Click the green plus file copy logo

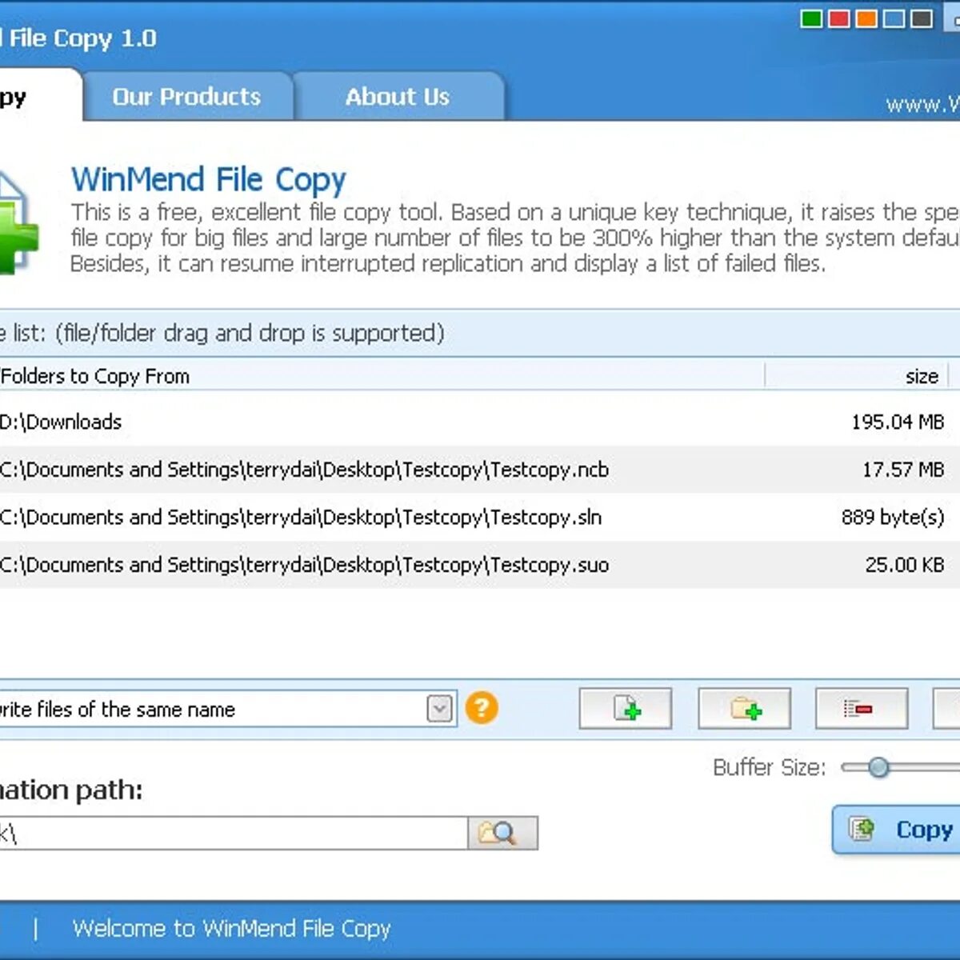(x=18, y=222)
